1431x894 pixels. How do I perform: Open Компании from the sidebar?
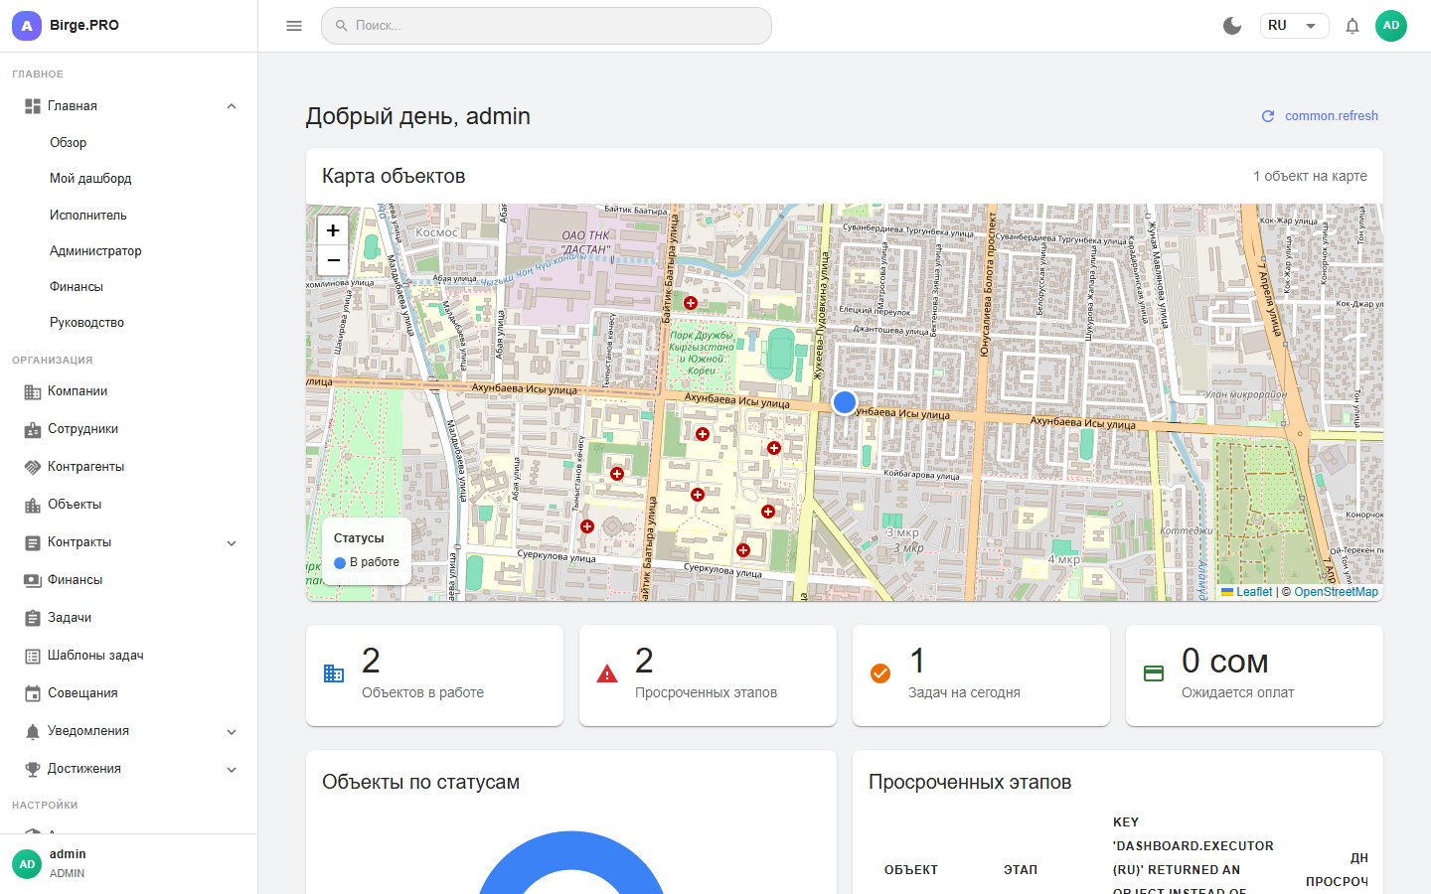coord(78,391)
